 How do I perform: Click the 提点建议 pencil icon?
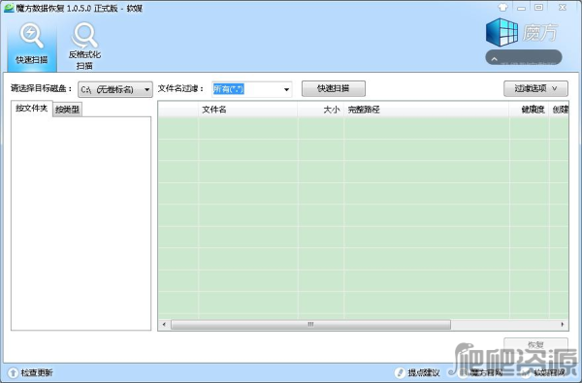[x=400, y=372]
